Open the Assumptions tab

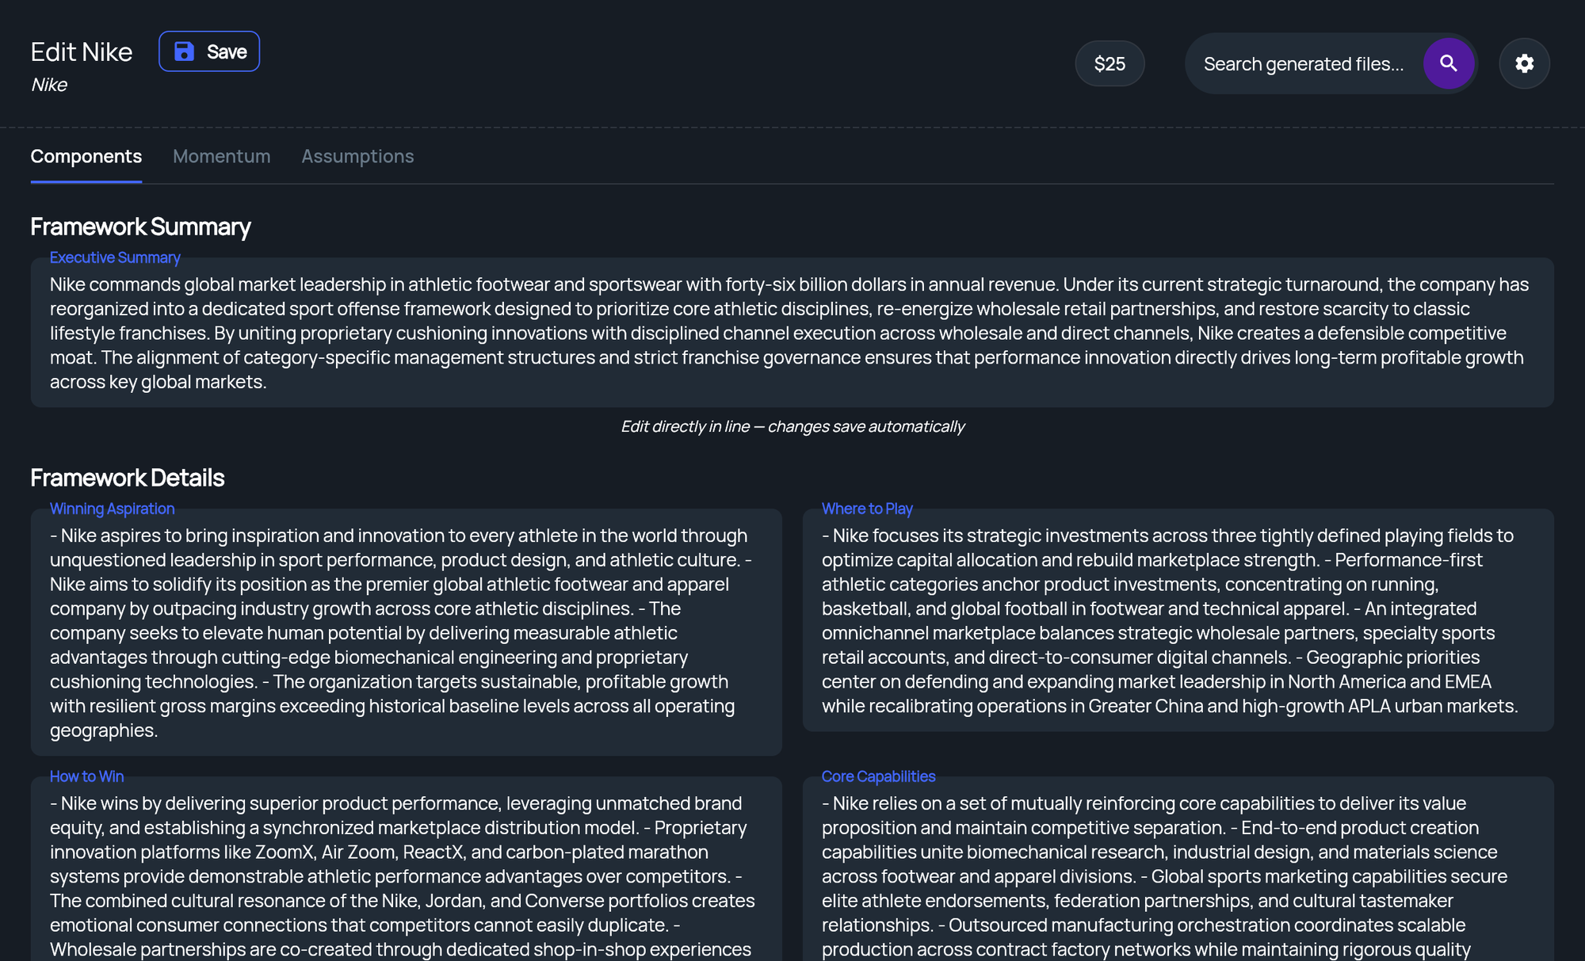pyautogui.click(x=357, y=156)
